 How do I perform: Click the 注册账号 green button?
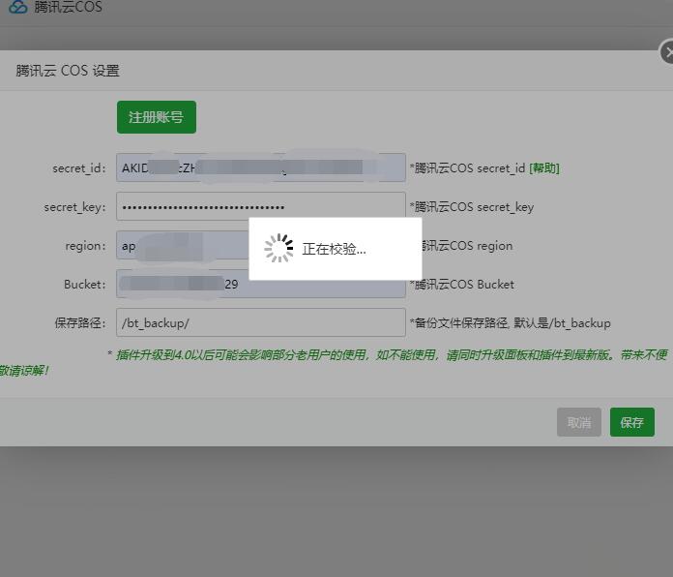click(x=157, y=117)
